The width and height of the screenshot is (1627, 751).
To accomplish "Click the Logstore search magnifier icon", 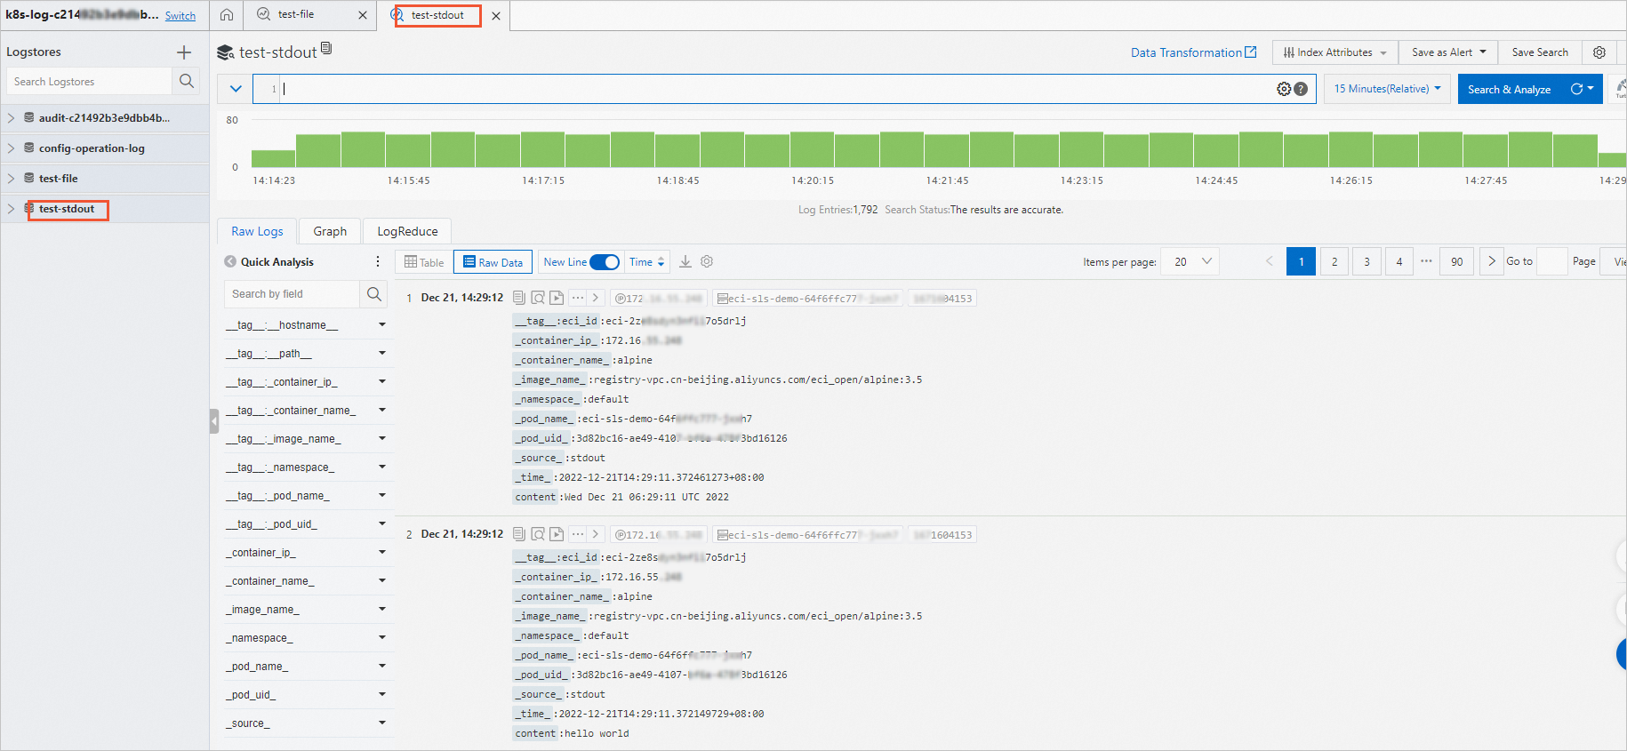I will [x=186, y=81].
